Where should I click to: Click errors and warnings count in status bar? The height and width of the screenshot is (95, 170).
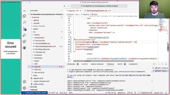point(63,93)
